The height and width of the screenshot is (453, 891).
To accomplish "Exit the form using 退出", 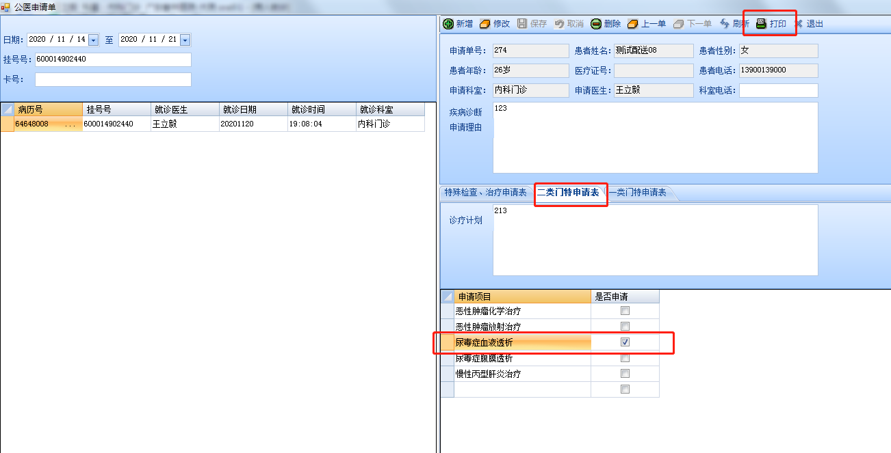I will pyautogui.click(x=808, y=24).
